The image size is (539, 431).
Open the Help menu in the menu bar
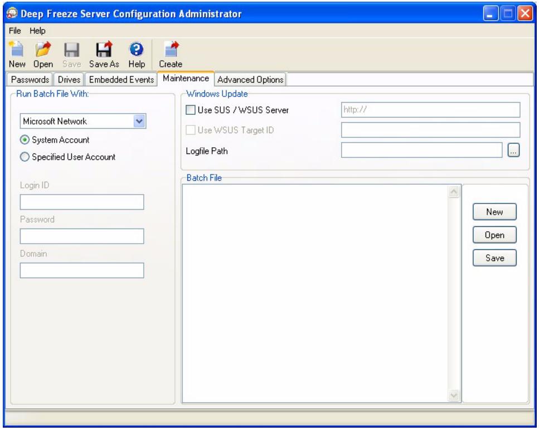tap(37, 31)
